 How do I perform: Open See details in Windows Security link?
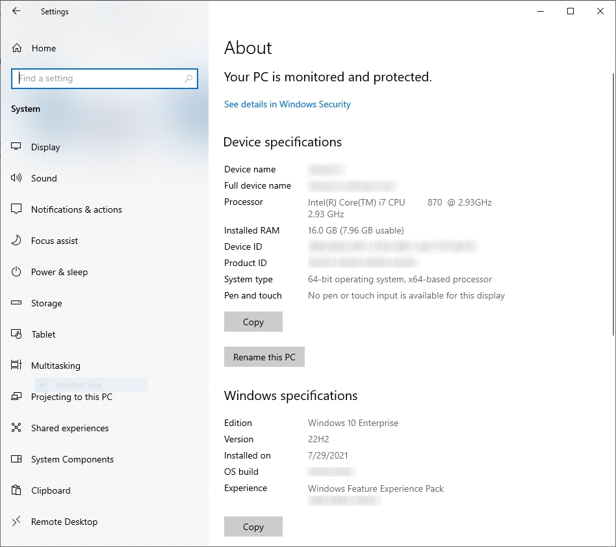(x=287, y=104)
